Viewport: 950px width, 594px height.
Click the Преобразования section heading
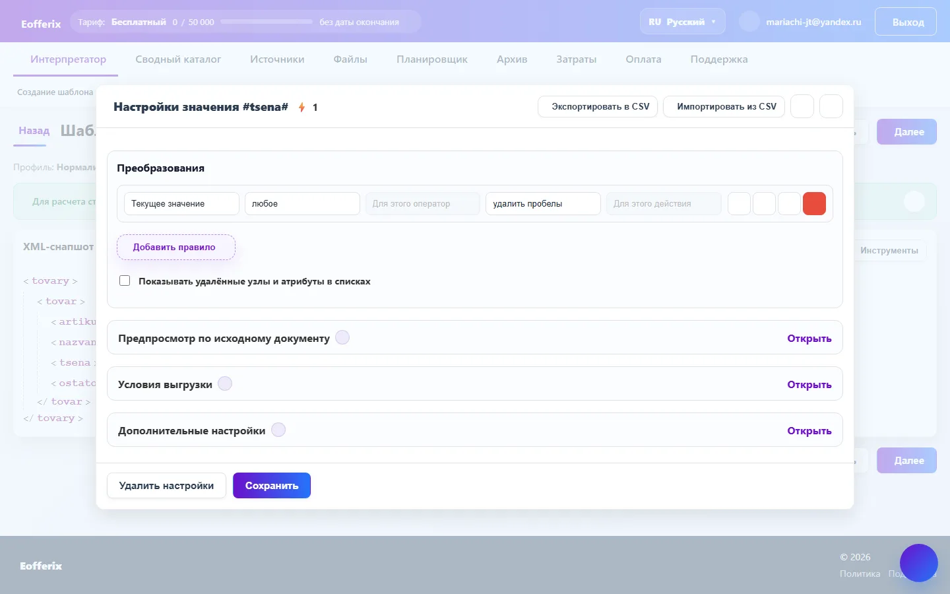click(160, 168)
